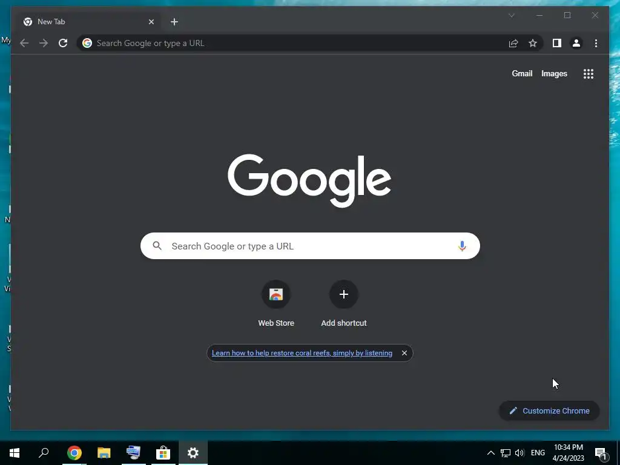
Task: Switch the ENG input language
Action: point(538,453)
